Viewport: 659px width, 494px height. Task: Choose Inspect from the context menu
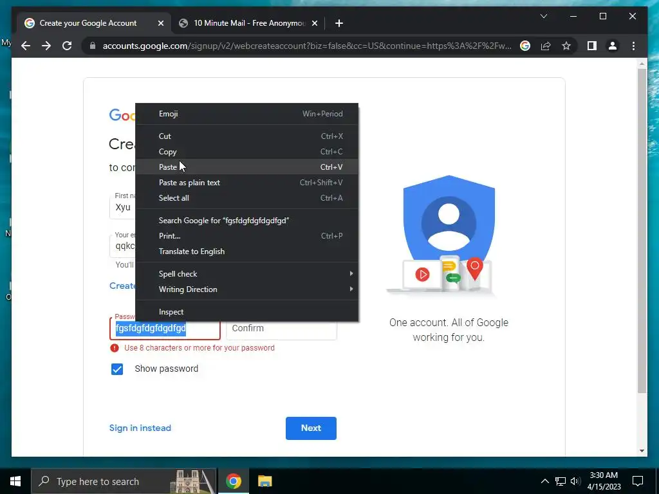[246, 312]
